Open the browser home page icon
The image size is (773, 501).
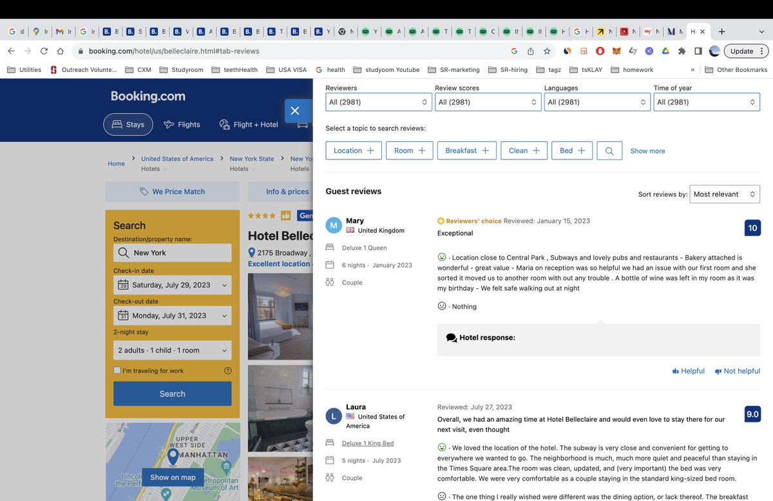[x=60, y=51]
